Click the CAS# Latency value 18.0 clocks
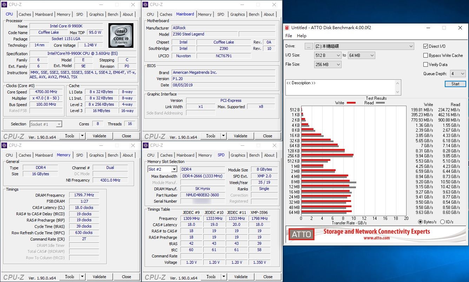The image size is (469, 282). pyautogui.click(x=84, y=208)
